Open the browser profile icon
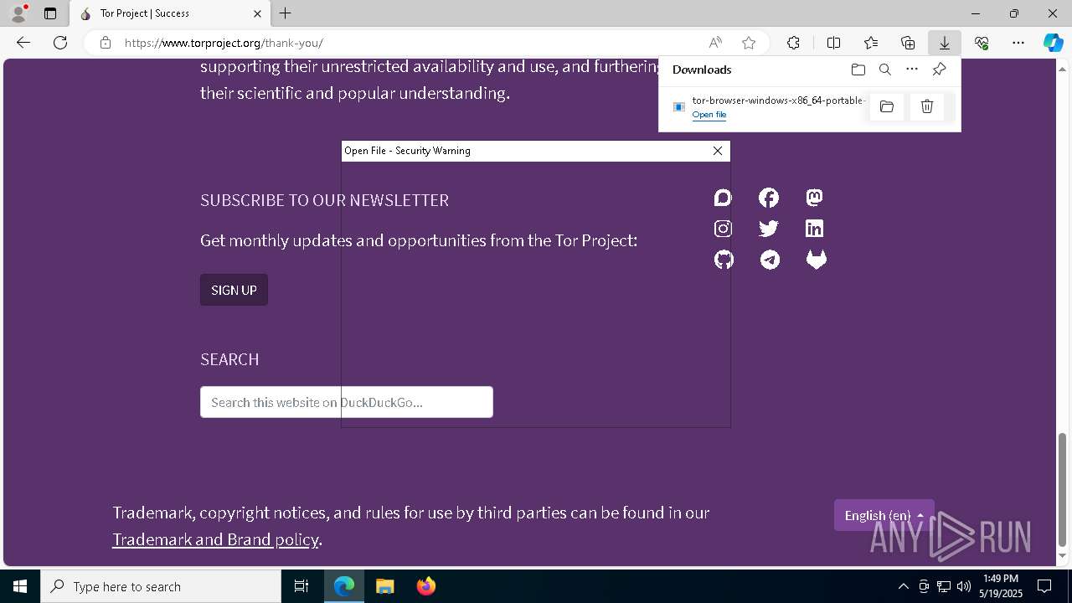1072x603 pixels. (x=18, y=13)
